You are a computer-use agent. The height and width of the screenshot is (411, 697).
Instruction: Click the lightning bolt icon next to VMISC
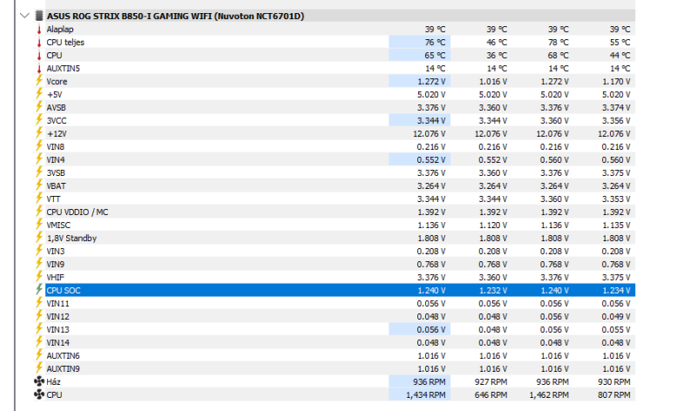coord(39,225)
